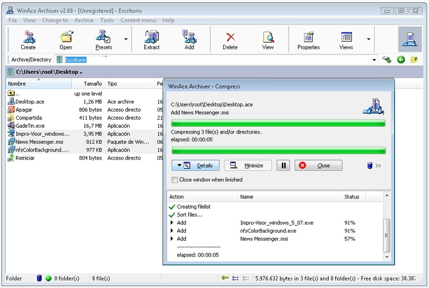Open the Views dropdown arrow

(369, 39)
